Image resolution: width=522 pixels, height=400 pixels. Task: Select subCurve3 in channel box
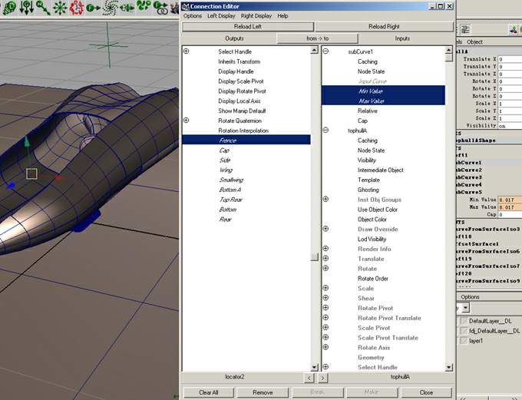coord(469,177)
